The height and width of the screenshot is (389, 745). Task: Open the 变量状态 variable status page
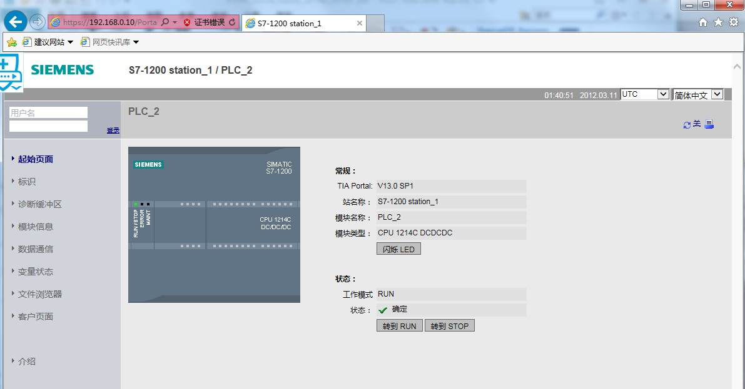36,272
